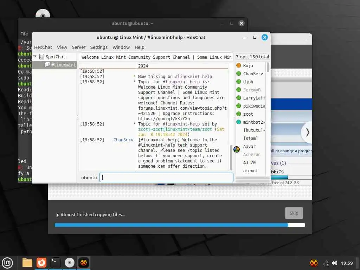The image size is (360, 270).
Task: Close the HexChat window
Action: click(x=264, y=37)
